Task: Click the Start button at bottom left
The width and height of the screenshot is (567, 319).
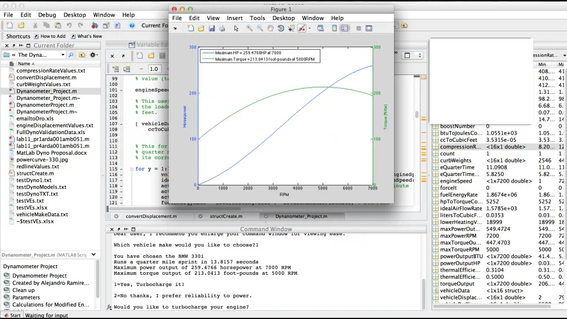Action: [12, 315]
